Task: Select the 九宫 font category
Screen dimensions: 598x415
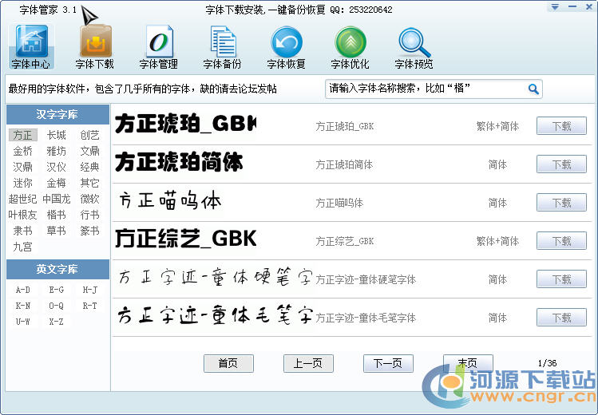Action: coord(23,247)
